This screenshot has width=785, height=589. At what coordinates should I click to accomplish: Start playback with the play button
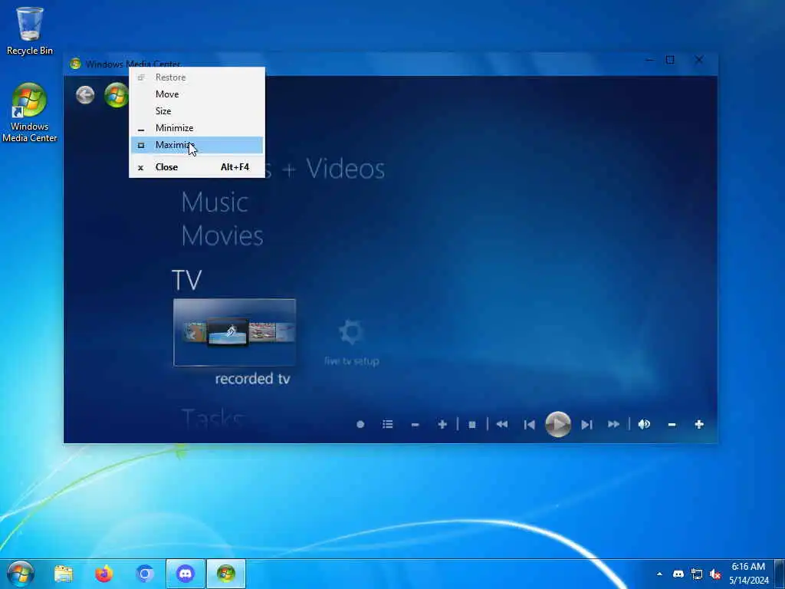(x=558, y=424)
